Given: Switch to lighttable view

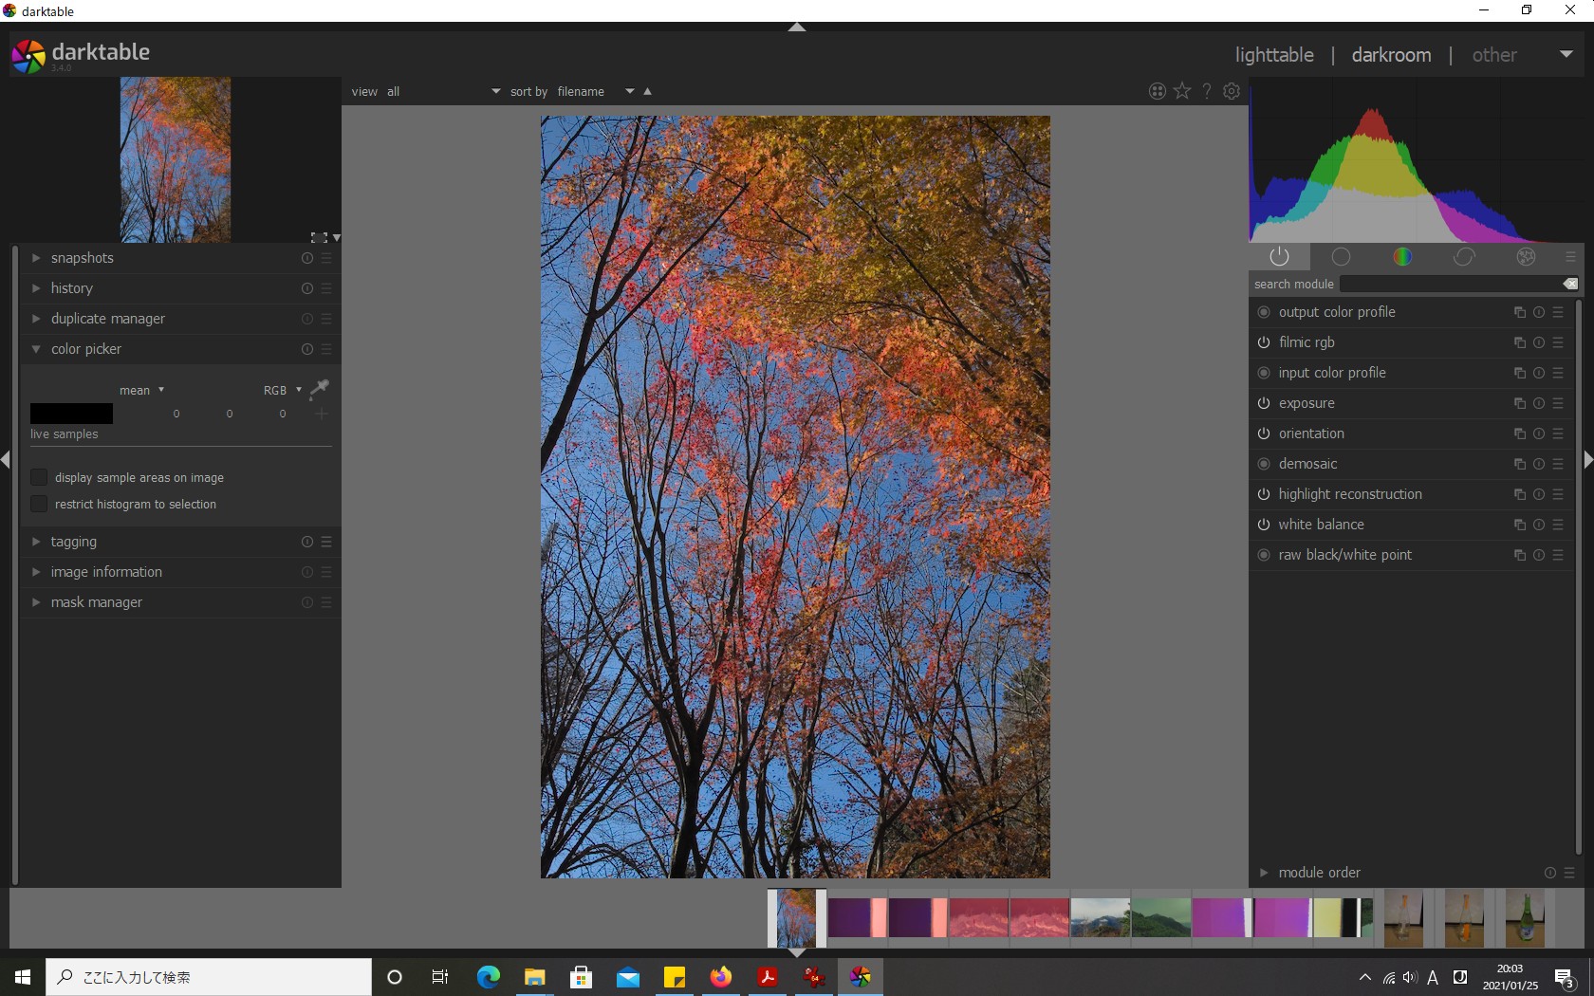Looking at the screenshot, I should tap(1274, 55).
